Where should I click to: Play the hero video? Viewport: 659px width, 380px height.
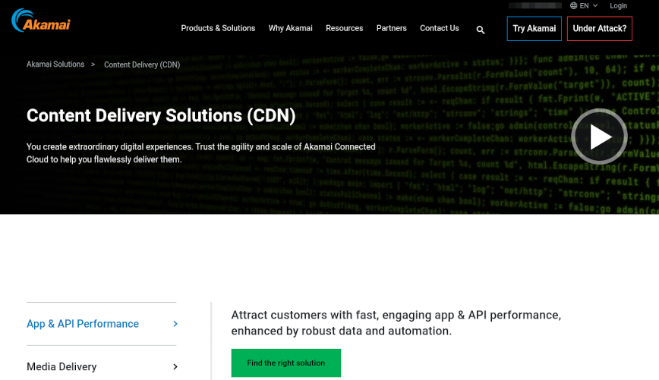599,137
